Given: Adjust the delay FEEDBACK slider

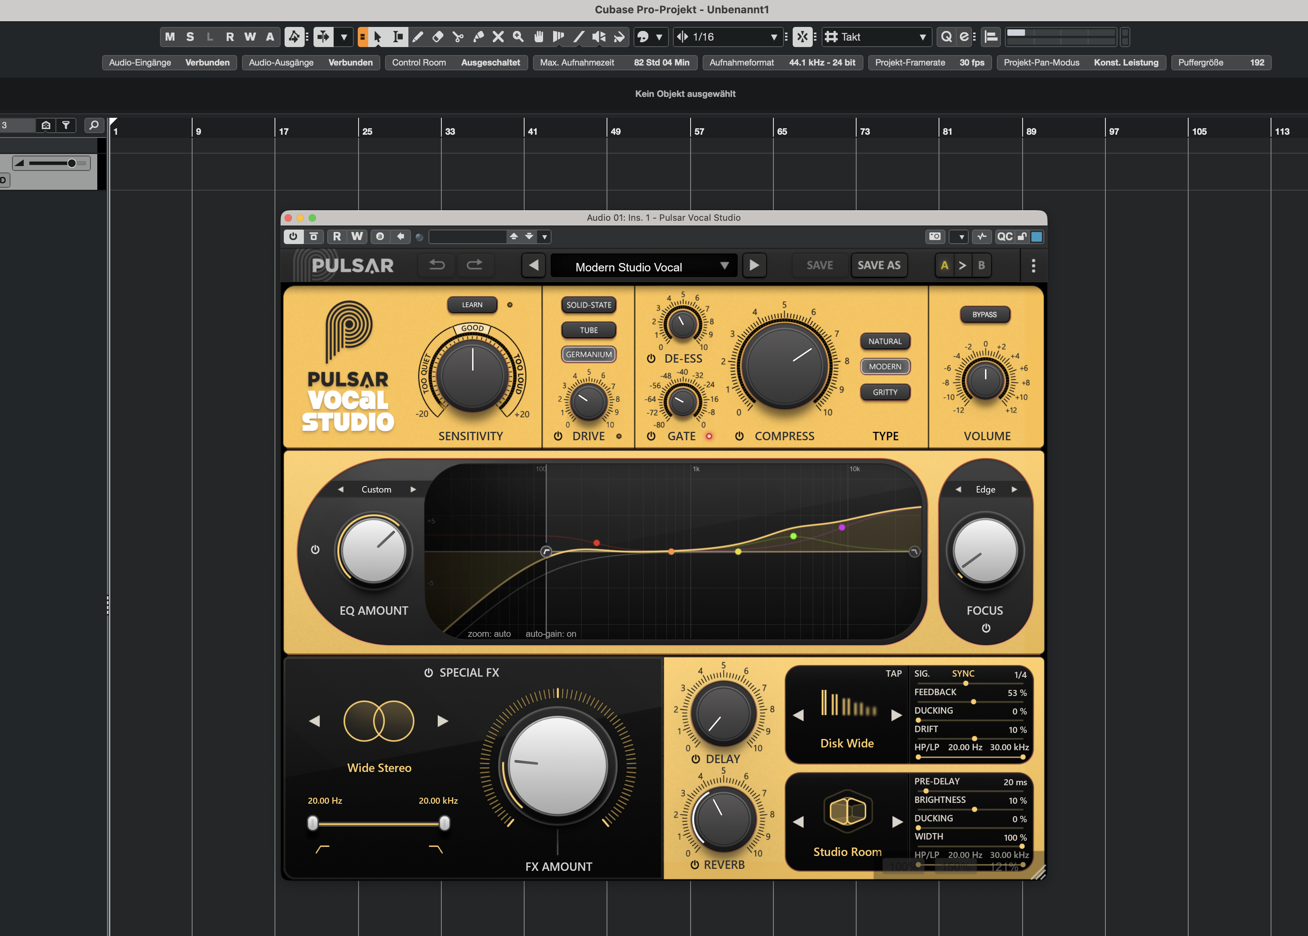Looking at the screenshot, I should [x=970, y=702].
